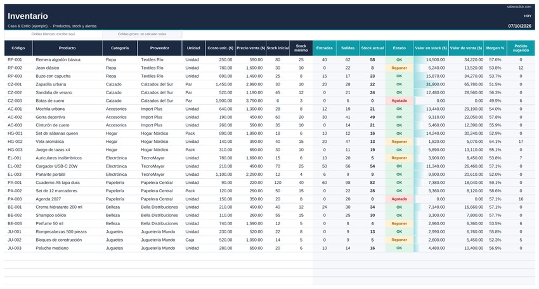This screenshot has height=289, width=539.
Task: Click the saberaclick.com link
Action: pos(519,7)
